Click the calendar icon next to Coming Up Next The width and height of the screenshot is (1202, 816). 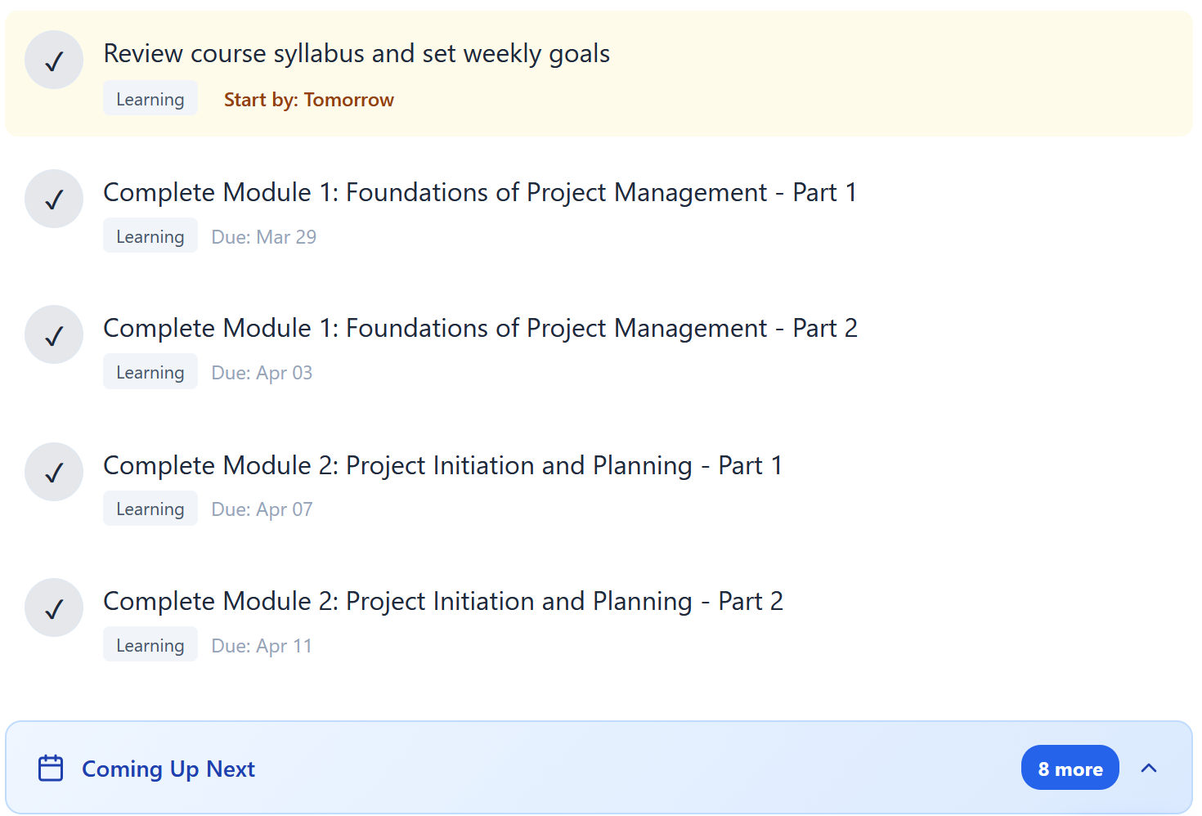[51, 768]
